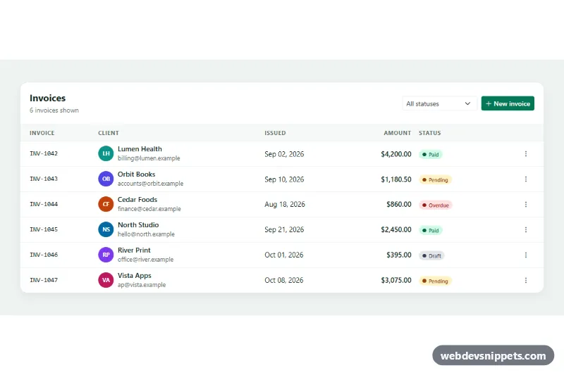The image size is (564, 375).
Task: Open row actions menu for INV-1045
Action: pos(525,229)
